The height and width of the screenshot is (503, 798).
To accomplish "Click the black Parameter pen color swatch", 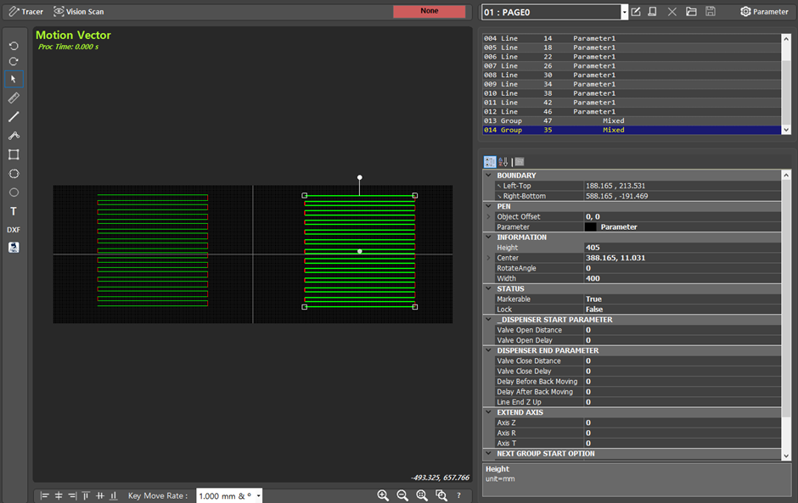I will pyautogui.click(x=591, y=227).
